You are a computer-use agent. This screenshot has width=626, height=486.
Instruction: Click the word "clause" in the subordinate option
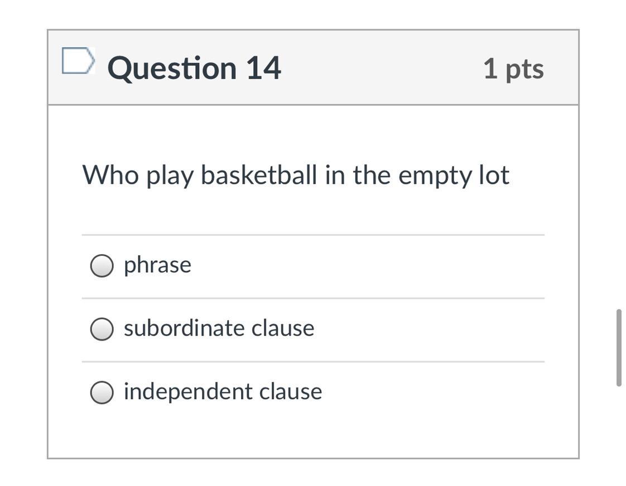(283, 328)
